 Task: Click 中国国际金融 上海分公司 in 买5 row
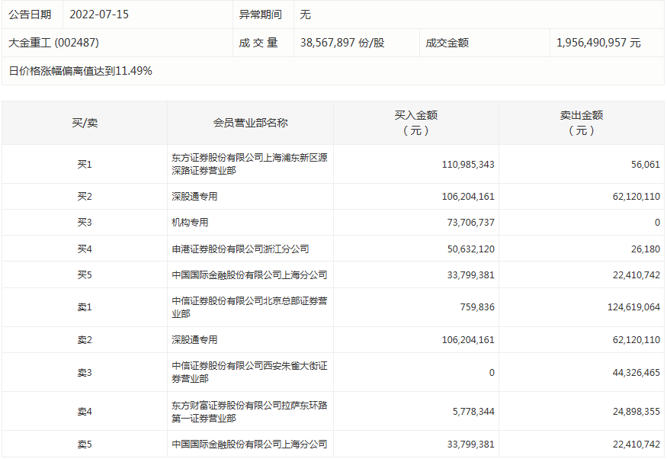[249, 274]
